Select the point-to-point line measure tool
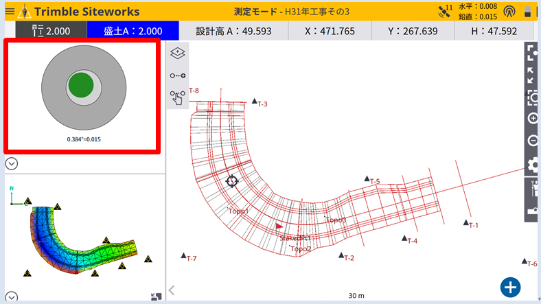 pyautogui.click(x=177, y=75)
